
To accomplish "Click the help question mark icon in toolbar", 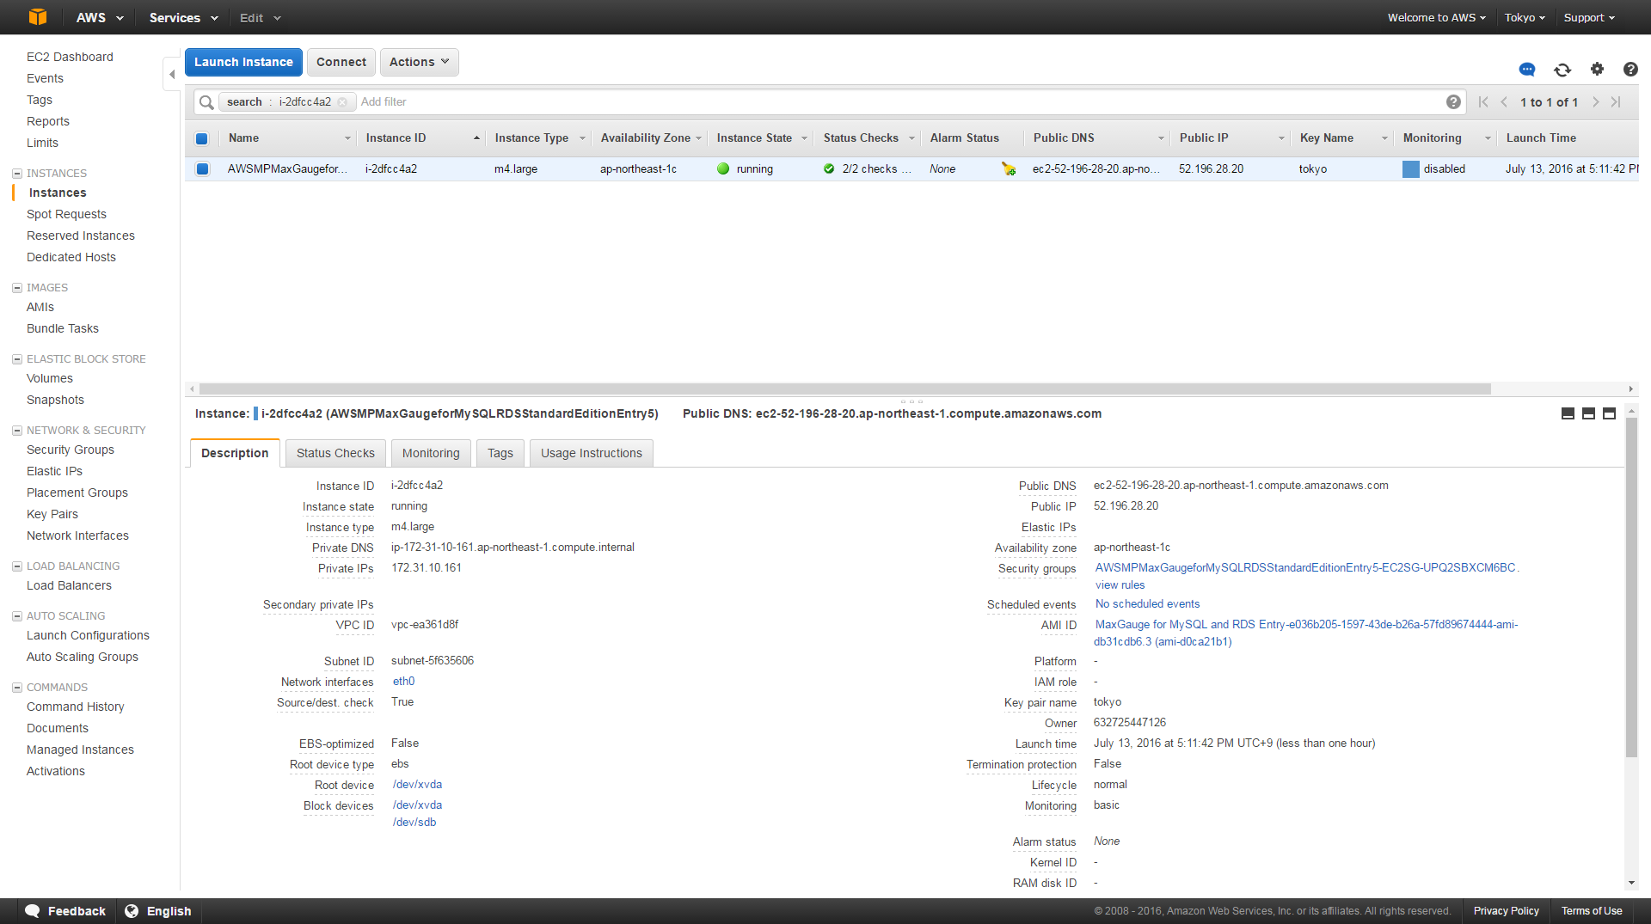I will 1630,70.
